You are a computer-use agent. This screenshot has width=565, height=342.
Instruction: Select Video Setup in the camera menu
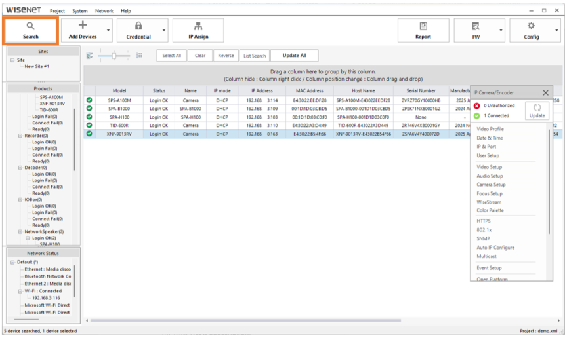pyautogui.click(x=490, y=167)
